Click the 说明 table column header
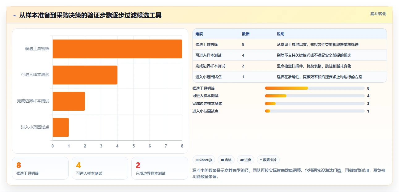Image resolution: width=399 pixels, height=192 pixels. point(281,34)
